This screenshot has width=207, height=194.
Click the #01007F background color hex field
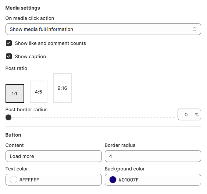pyautogui.click(x=153, y=180)
